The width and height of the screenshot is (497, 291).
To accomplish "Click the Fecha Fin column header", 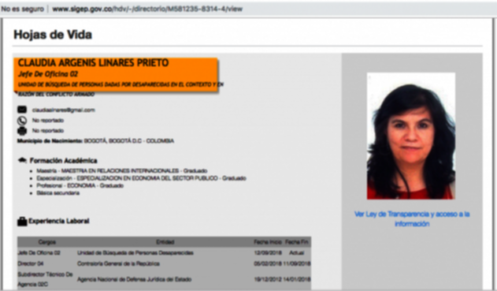I will (x=296, y=242).
